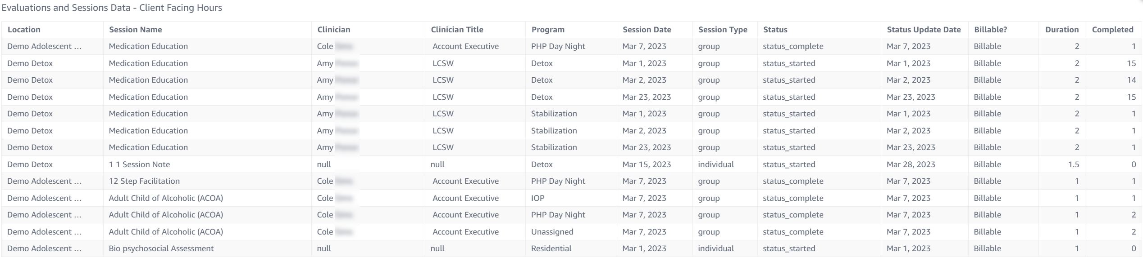Image resolution: width=1143 pixels, height=257 pixels.
Task: Select the Bio psychosocial Assessment cell
Action: click(161, 248)
